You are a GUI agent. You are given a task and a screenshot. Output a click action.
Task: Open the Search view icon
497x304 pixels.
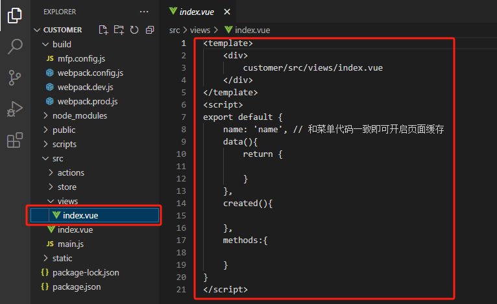pyautogui.click(x=14, y=47)
